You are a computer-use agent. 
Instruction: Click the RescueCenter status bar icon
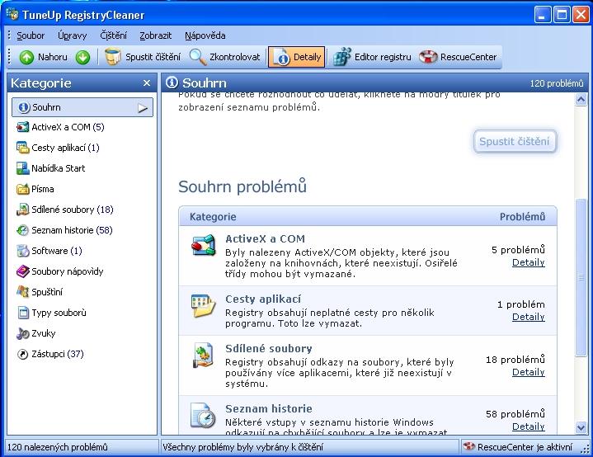point(469,446)
